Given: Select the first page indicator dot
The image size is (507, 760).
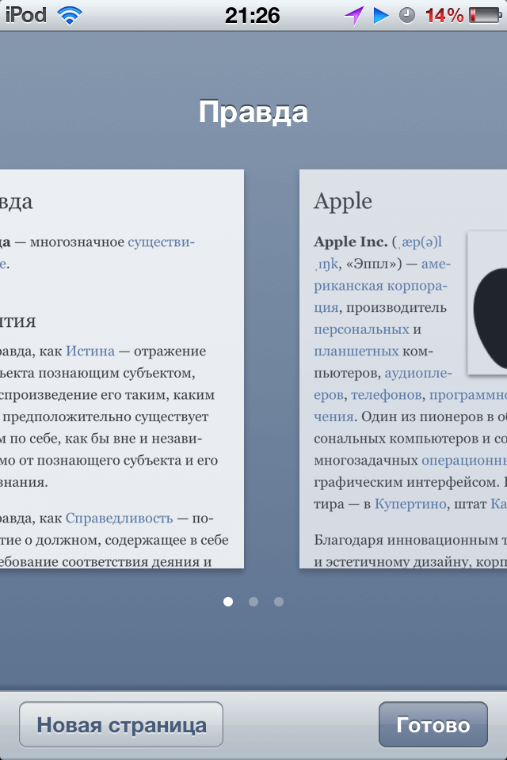Looking at the screenshot, I should tap(228, 602).
